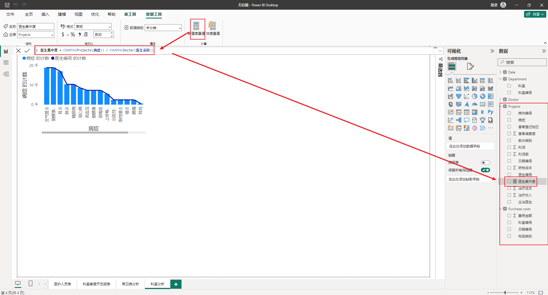This screenshot has width=548, height=295.
Task: Click the Quick Measure (快度量值) icon
Action: (212, 26)
